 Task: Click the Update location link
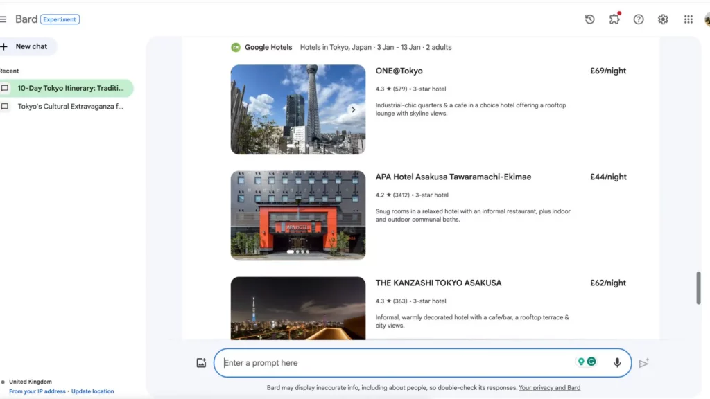tap(92, 391)
